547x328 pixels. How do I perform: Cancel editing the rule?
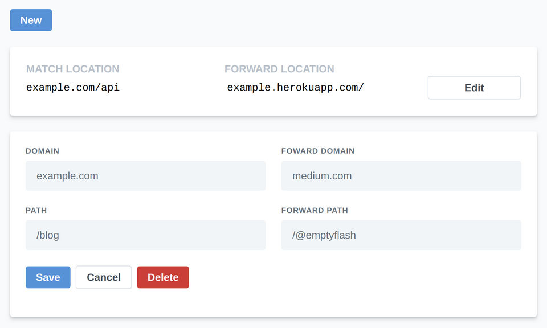pos(104,277)
